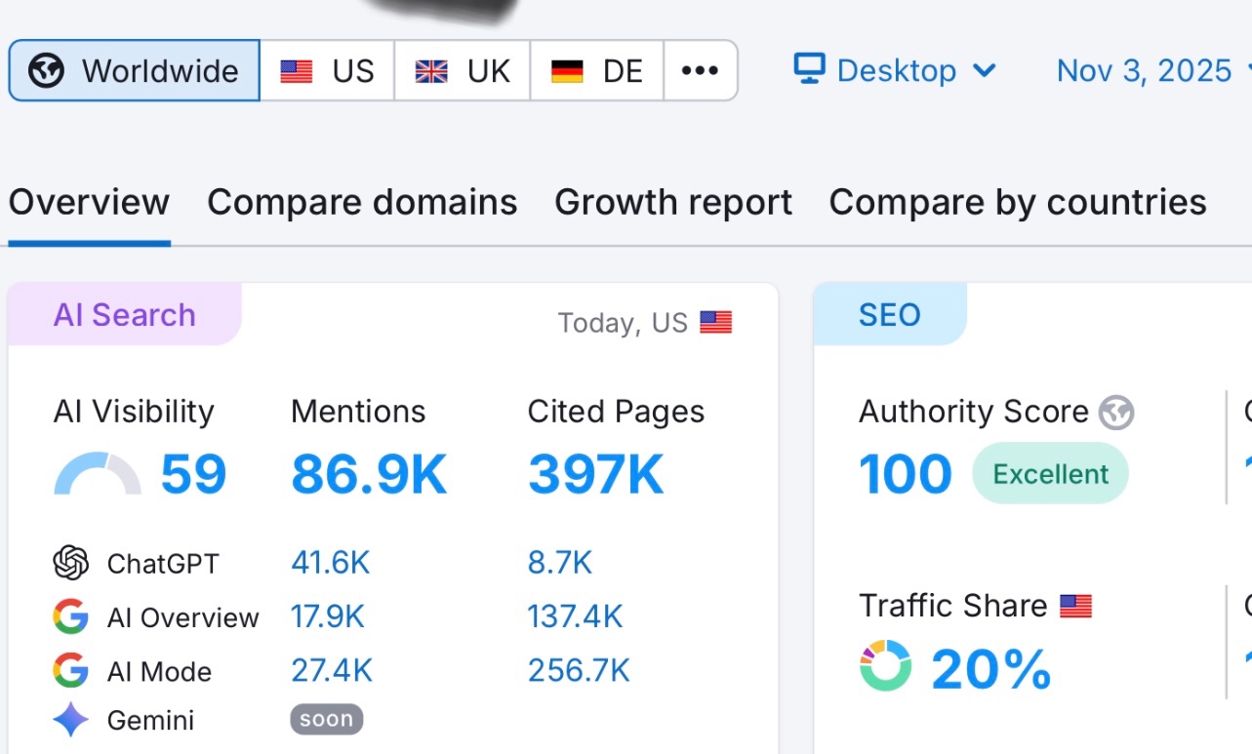Open AI Mode cited pages 256.7K
1252x754 pixels.
point(580,670)
